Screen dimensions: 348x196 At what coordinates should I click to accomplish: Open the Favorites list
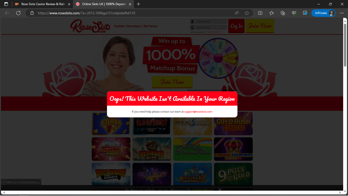click(271, 13)
